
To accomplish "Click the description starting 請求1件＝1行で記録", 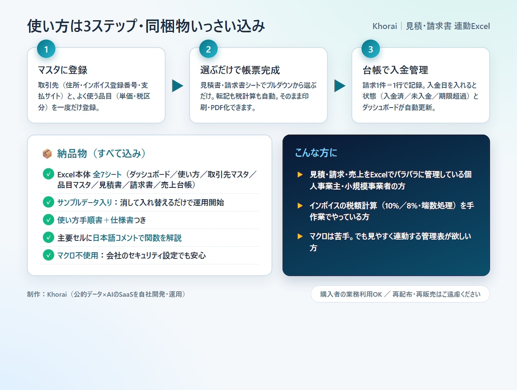I will click(x=420, y=96).
